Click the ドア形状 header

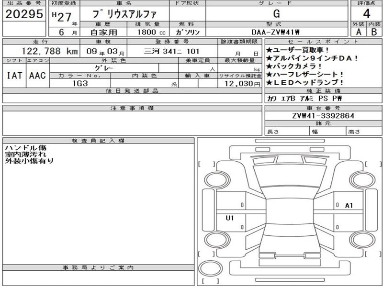tap(187, 3)
